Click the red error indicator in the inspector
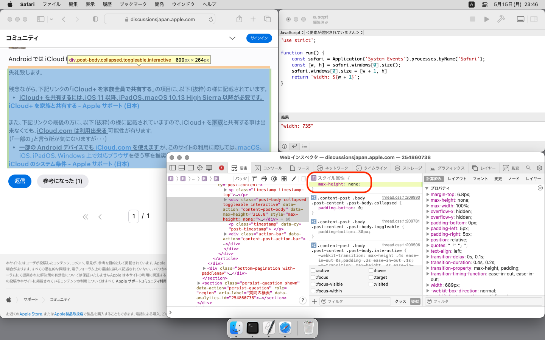Image resolution: width=545 pixels, height=340 pixels. pyautogui.click(x=221, y=168)
